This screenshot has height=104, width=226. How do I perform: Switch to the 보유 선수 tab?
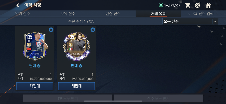(68, 14)
